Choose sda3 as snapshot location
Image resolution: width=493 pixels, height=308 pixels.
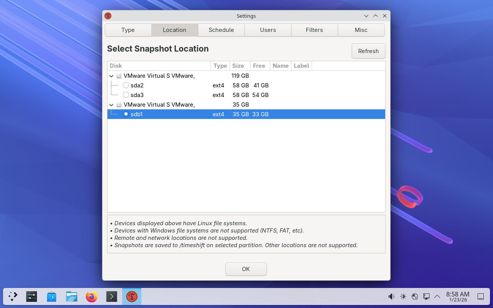pos(126,95)
